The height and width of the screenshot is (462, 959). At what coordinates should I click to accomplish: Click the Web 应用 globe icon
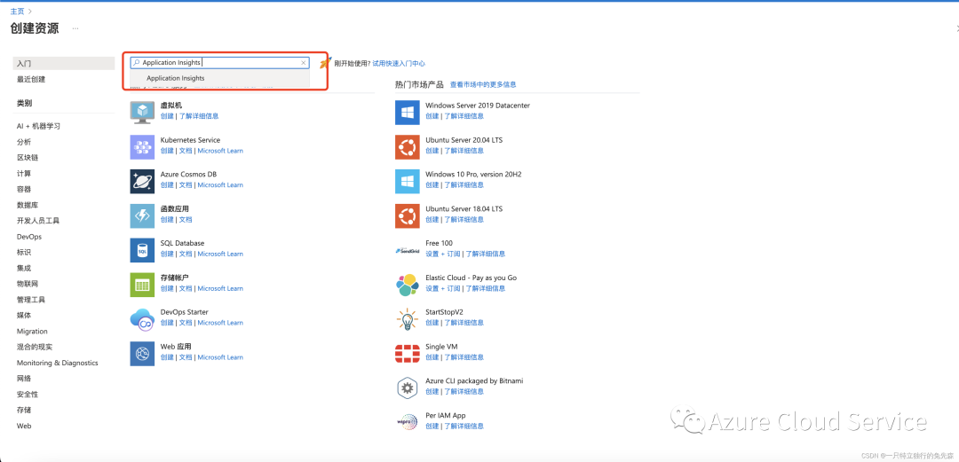(142, 354)
